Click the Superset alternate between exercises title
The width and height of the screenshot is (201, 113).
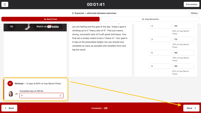tap(94, 13)
